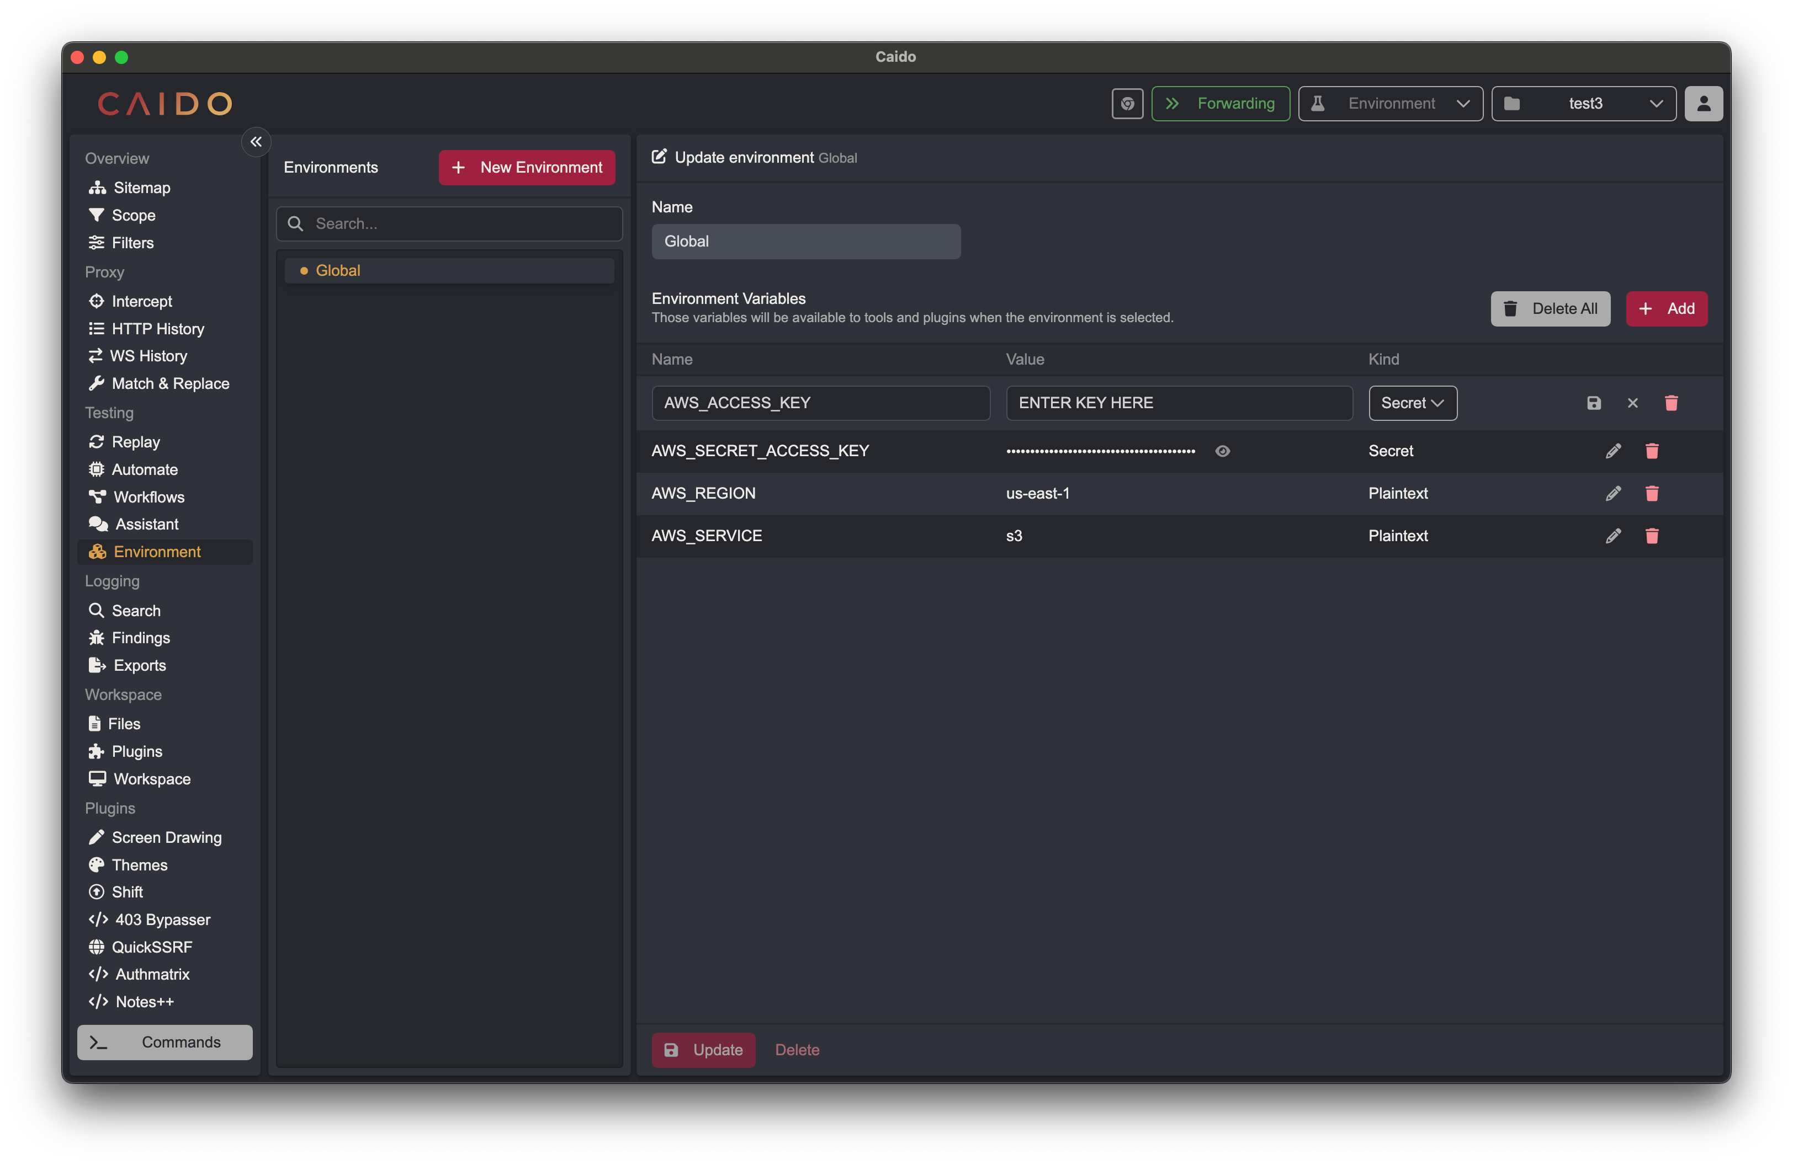Click the Caido window title

[896, 56]
